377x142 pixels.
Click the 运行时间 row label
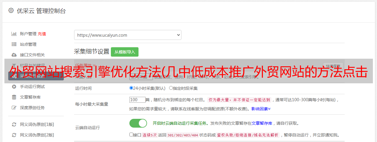(x=84, y=88)
